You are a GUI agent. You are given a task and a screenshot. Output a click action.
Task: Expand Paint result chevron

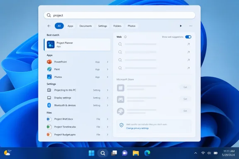point(107,69)
